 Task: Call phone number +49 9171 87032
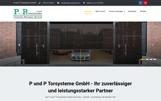48,3
